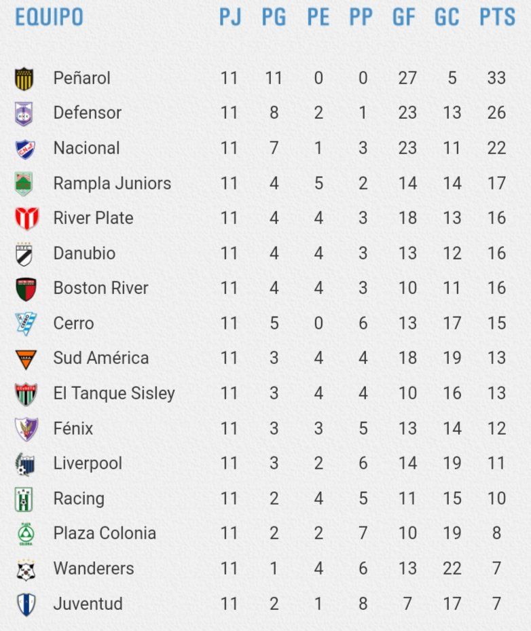Click the Wanderers crest icon
Screen dimensions: 531x631
26,571
